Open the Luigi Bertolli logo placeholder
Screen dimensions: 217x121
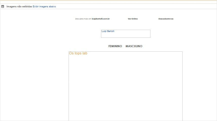pos(126,34)
